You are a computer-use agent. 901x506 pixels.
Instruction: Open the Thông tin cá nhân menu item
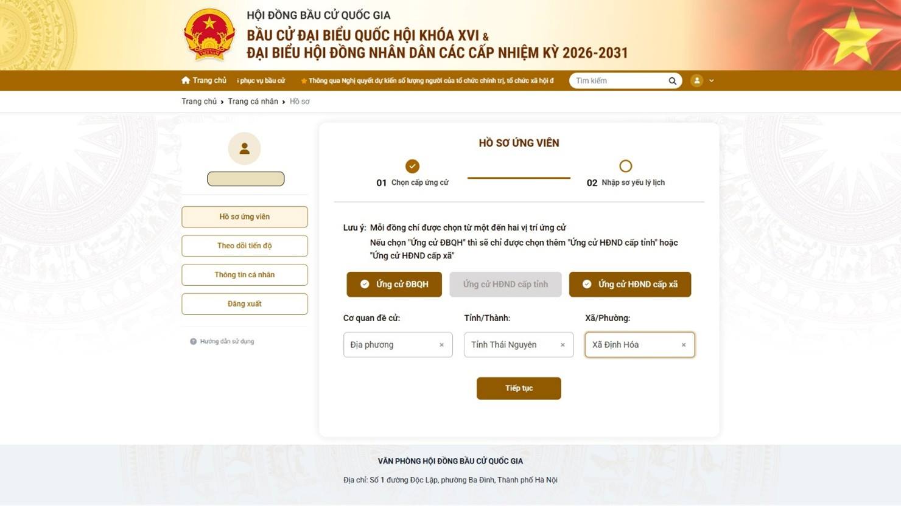(245, 275)
